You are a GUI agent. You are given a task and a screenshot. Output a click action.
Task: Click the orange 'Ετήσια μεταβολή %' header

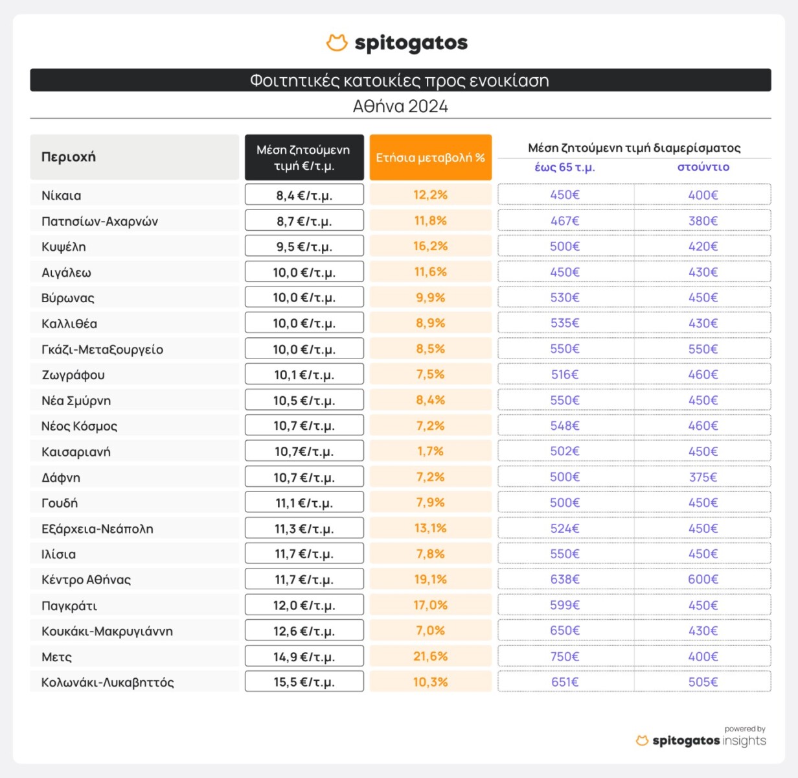[430, 158]
